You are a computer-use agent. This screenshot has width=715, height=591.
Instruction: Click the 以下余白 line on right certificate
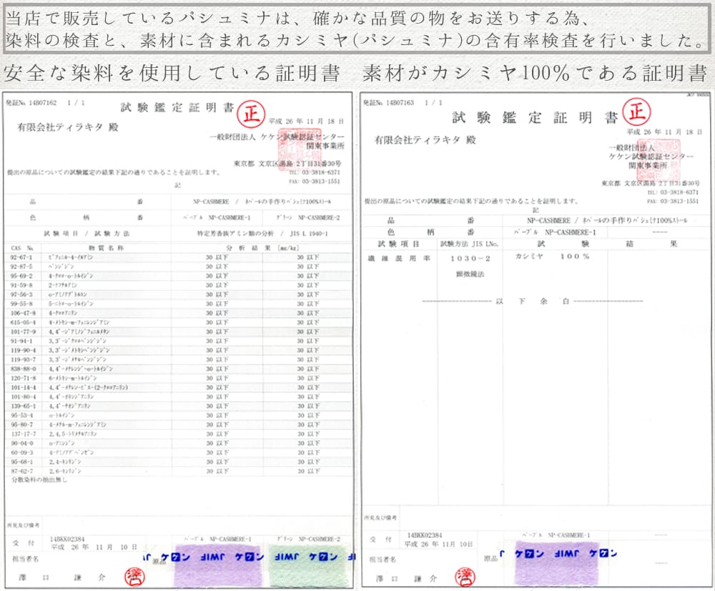pyautogui.click(x=532, y=301)
